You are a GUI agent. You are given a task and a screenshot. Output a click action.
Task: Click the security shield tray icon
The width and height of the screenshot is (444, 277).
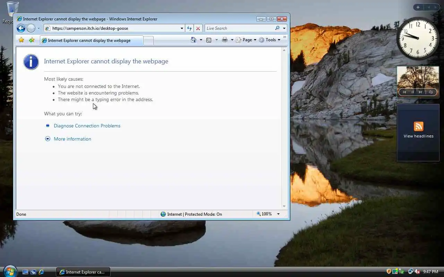click(389, 271)
